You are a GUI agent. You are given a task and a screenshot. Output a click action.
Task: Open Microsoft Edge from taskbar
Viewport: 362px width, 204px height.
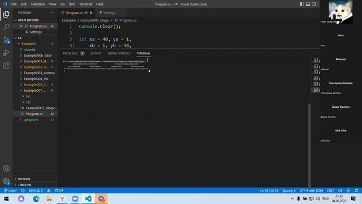coord(36,199)
